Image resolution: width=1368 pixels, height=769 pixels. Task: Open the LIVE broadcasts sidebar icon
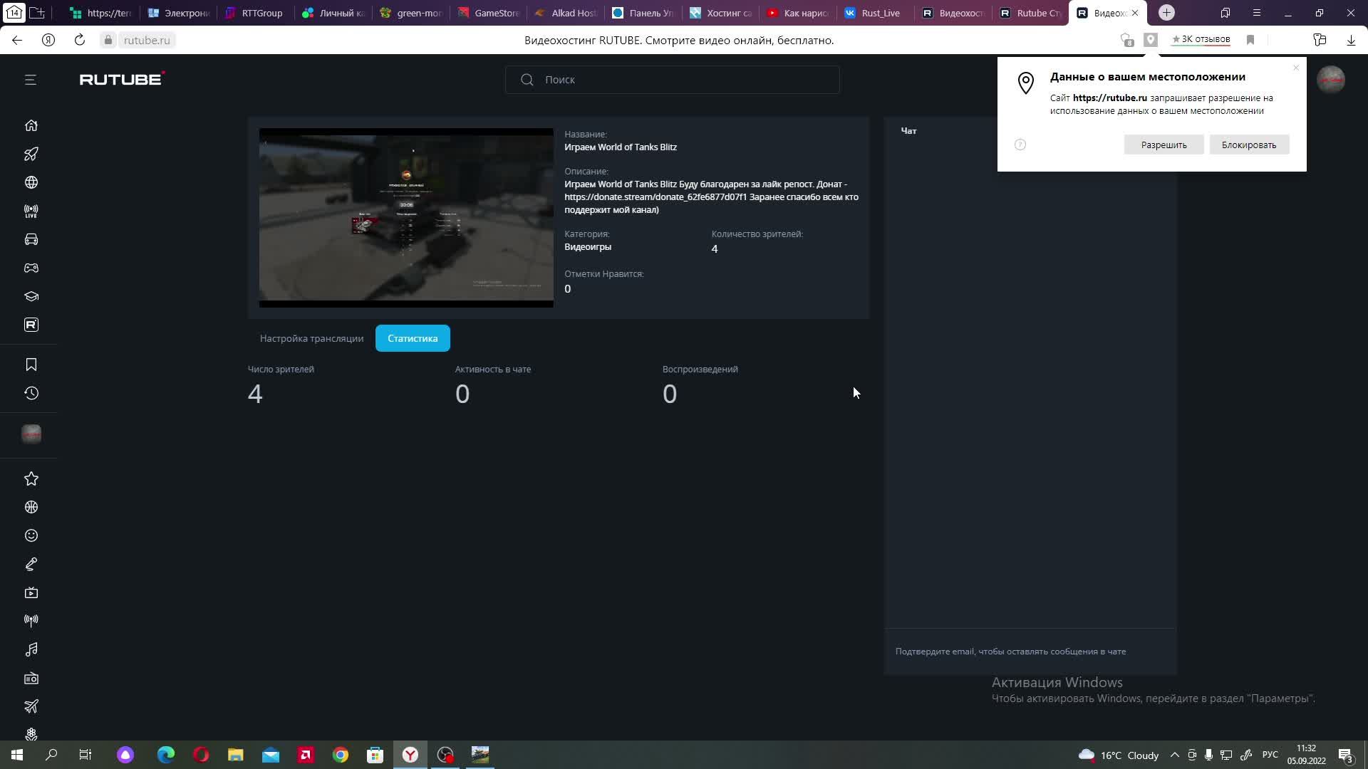pyautogui.click(x=31, y=211)
